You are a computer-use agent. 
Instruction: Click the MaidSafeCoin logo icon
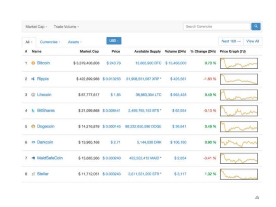[33, 158]
